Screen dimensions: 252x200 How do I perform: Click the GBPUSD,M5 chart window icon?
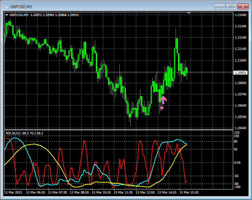click(6, 6)
